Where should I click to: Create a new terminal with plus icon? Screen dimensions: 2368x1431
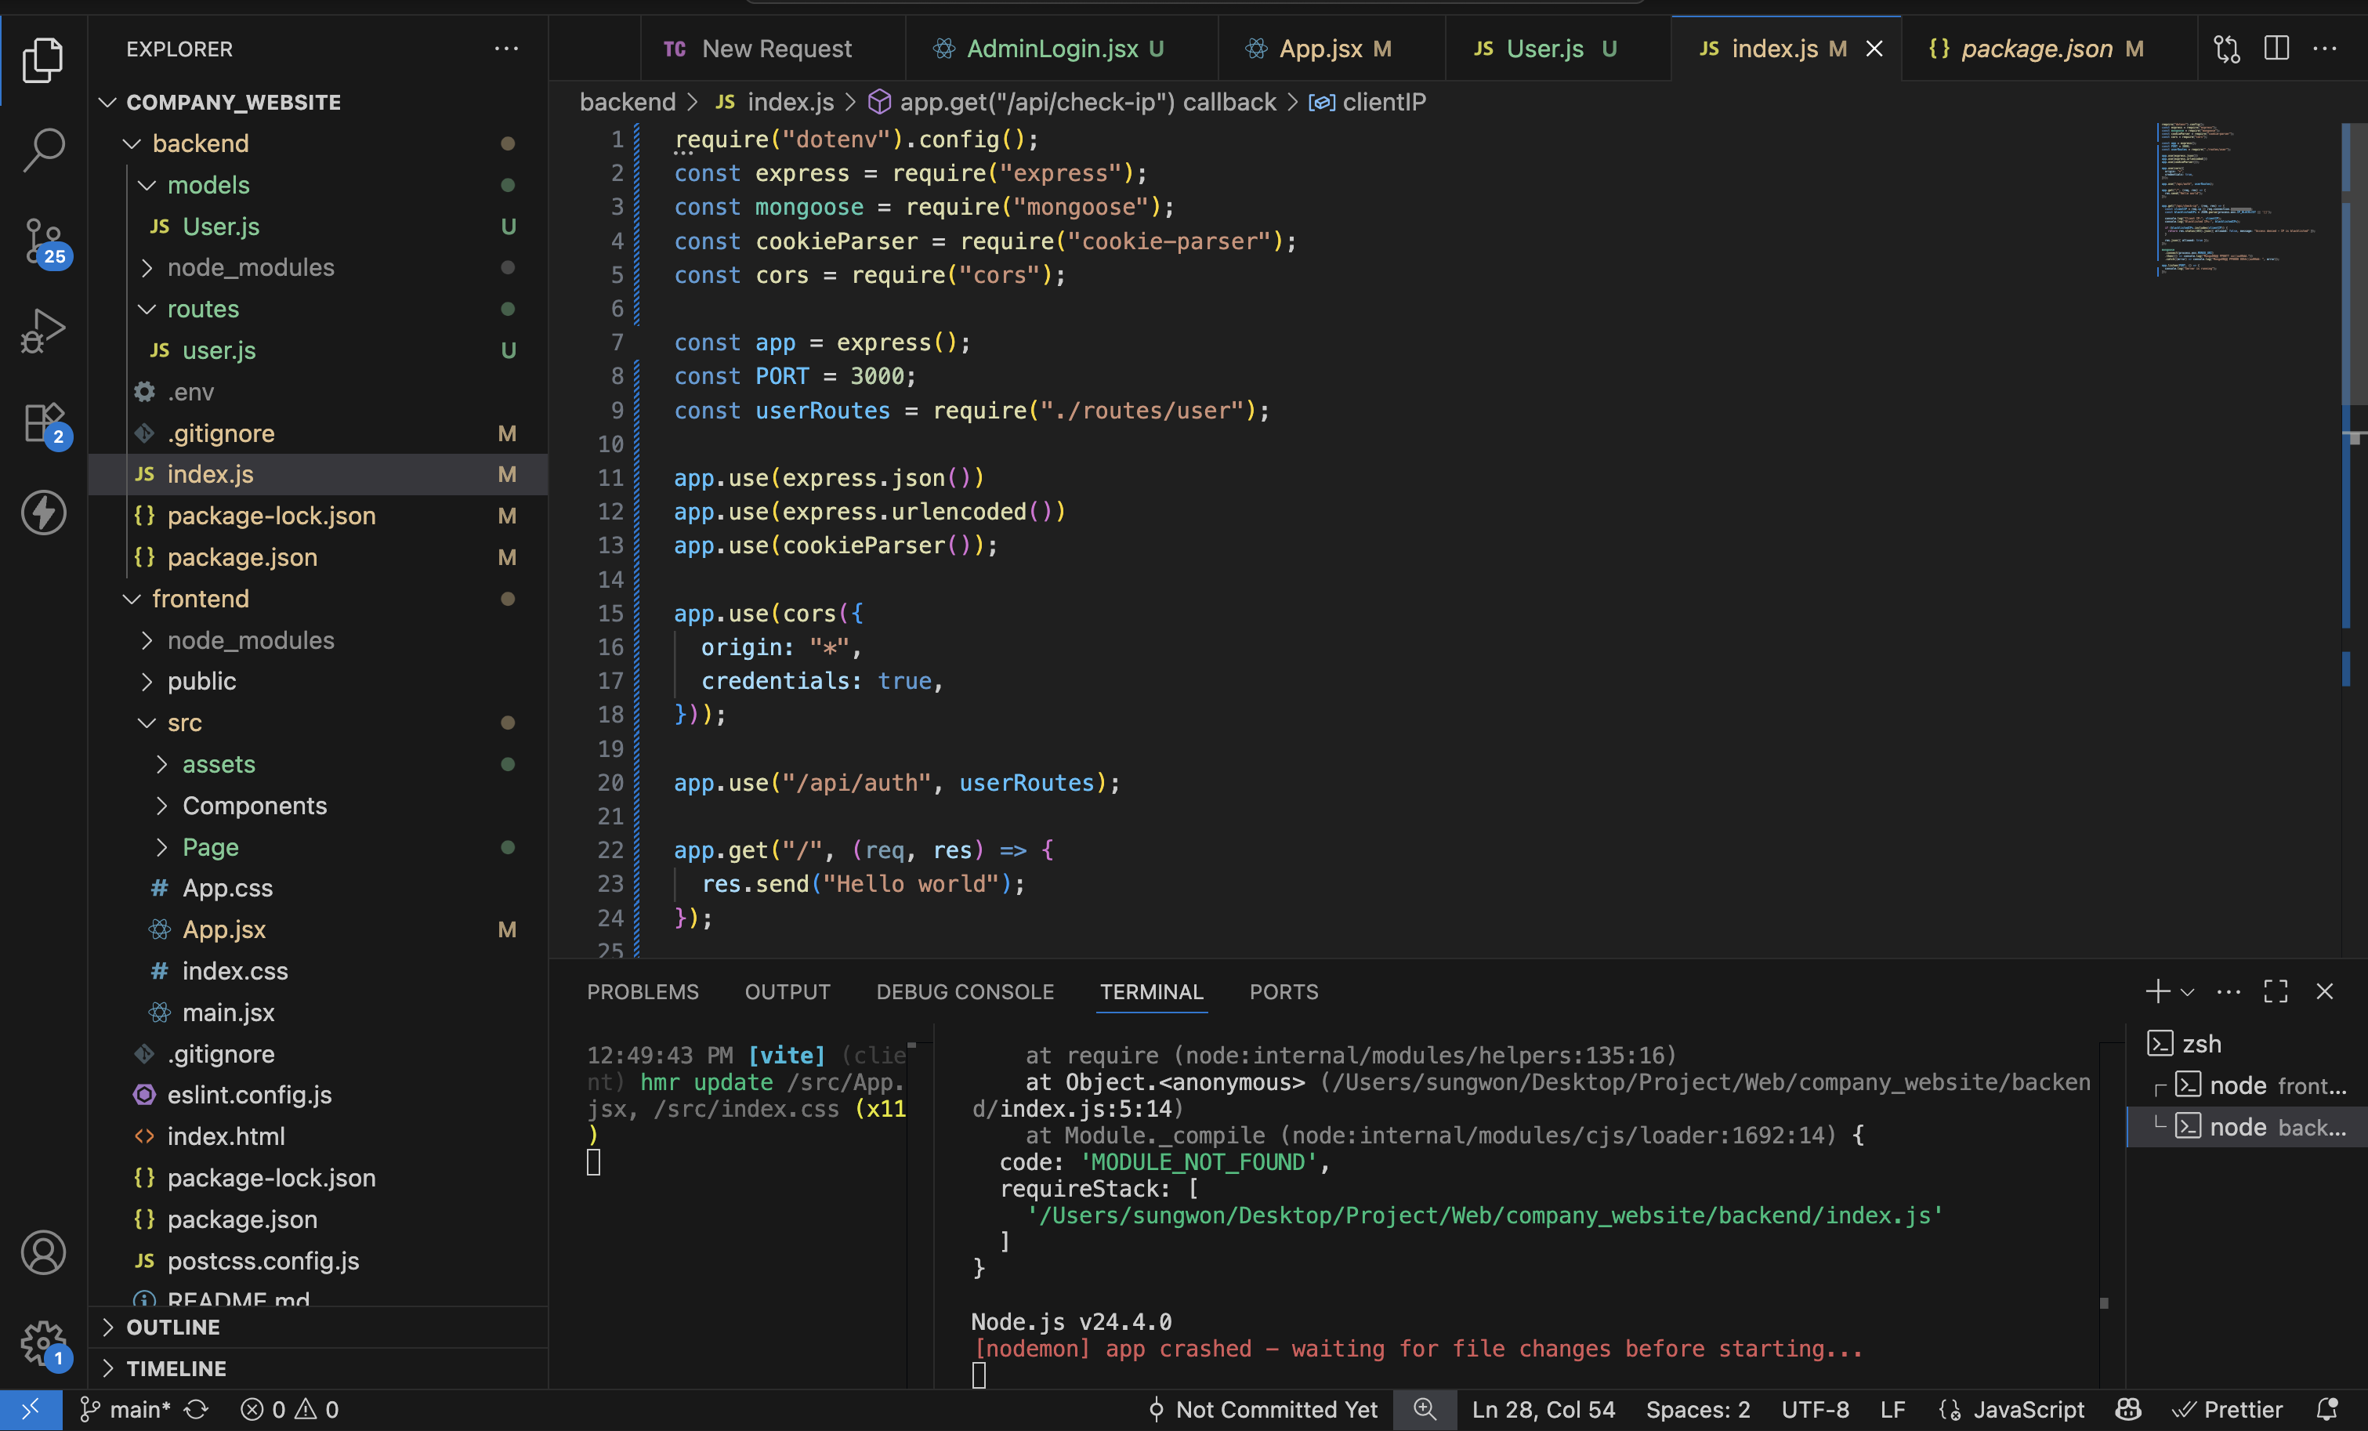[x=2157, y=991]
